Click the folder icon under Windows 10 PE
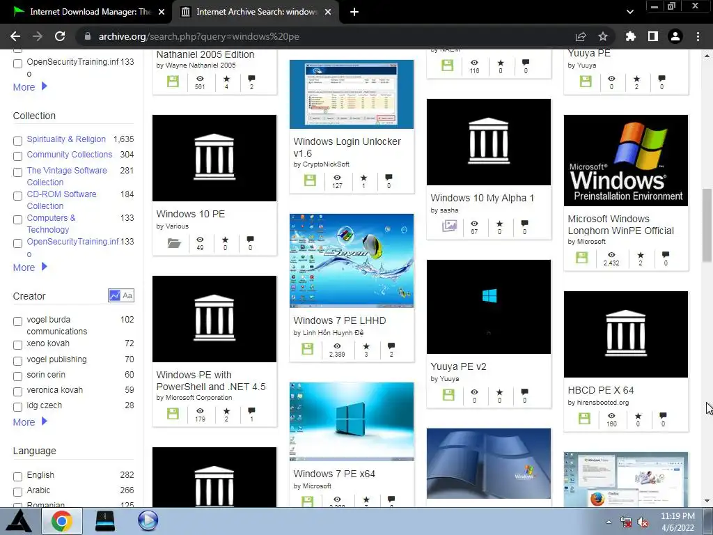The image size is (713, 535). pyautogui.click(x=173, y=243)
